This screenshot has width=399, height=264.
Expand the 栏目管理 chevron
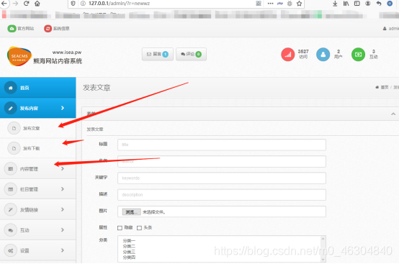coord(63,189)
